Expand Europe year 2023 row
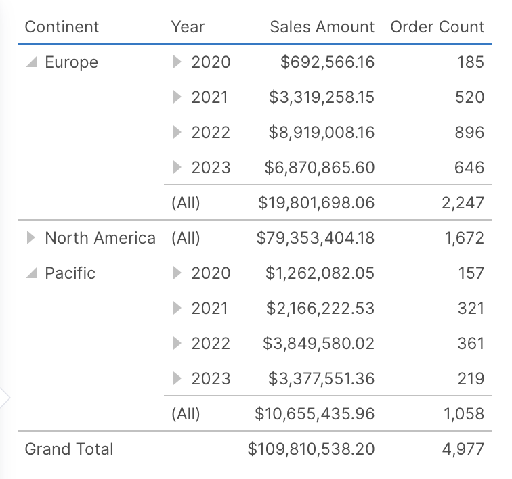This screenshot has width=512, height=479. 177,168
